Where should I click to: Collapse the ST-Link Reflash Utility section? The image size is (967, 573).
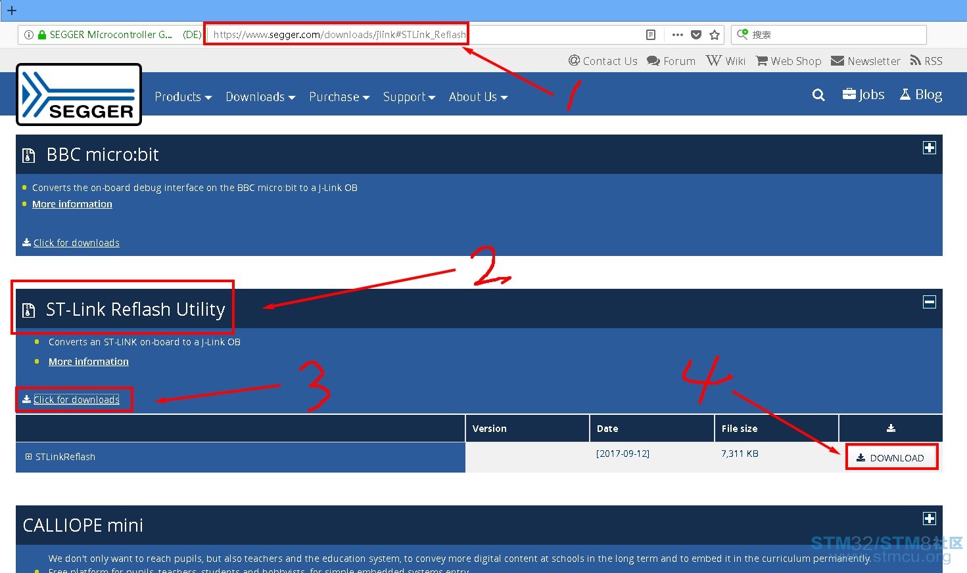tap(930, 302)
